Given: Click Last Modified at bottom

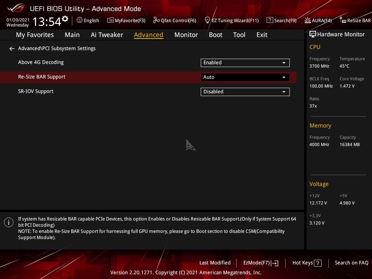Looking at the screenshot, I should point(215,263).
